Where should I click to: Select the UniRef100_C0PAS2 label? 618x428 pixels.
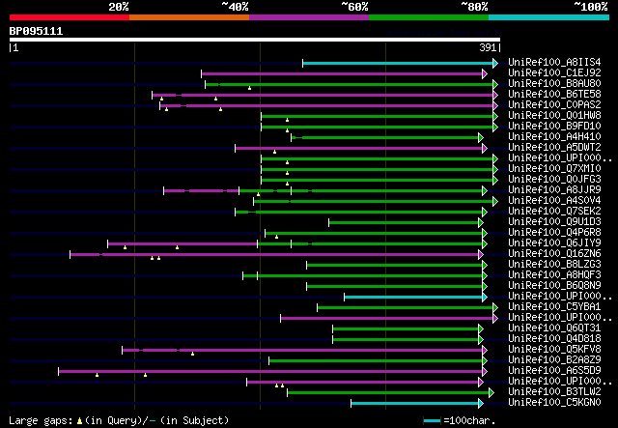554,105
